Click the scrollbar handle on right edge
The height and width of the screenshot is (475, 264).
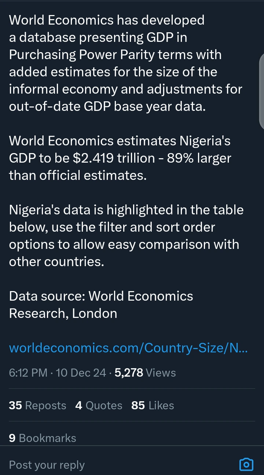coord(261,92)
